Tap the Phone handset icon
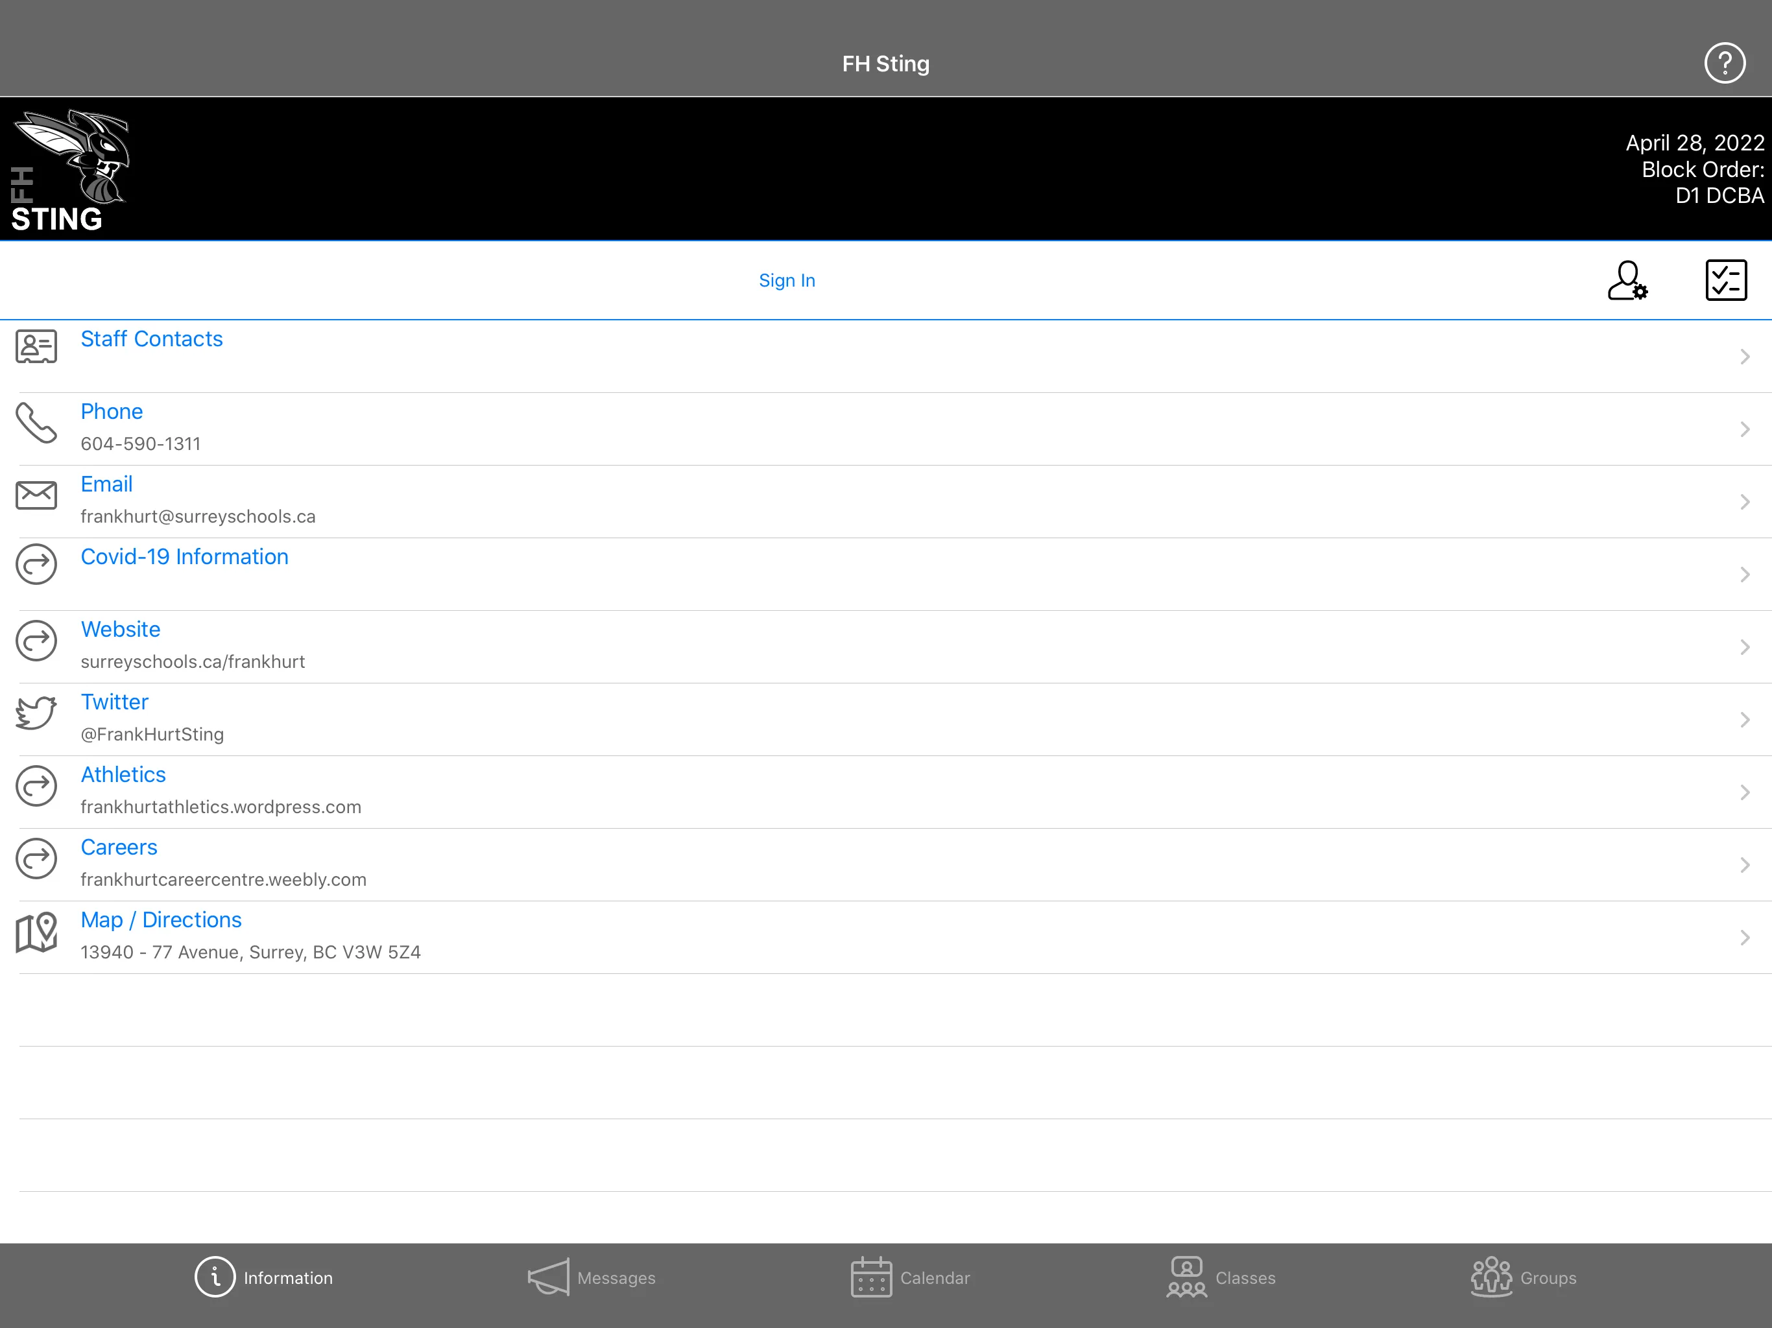The height and width of the screenshot is (1328, 1772). 36,422
